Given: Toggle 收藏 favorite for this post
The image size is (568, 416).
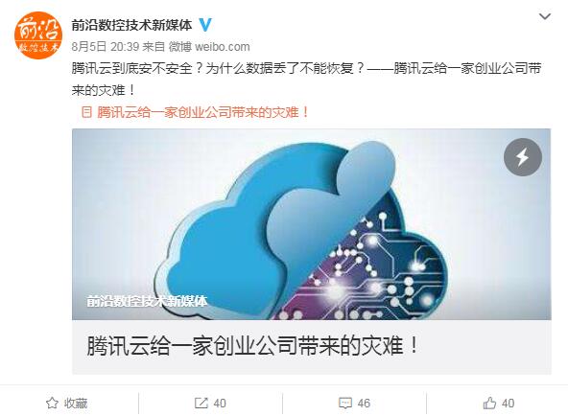Looking at the screenshot, I should click(67, 403).
